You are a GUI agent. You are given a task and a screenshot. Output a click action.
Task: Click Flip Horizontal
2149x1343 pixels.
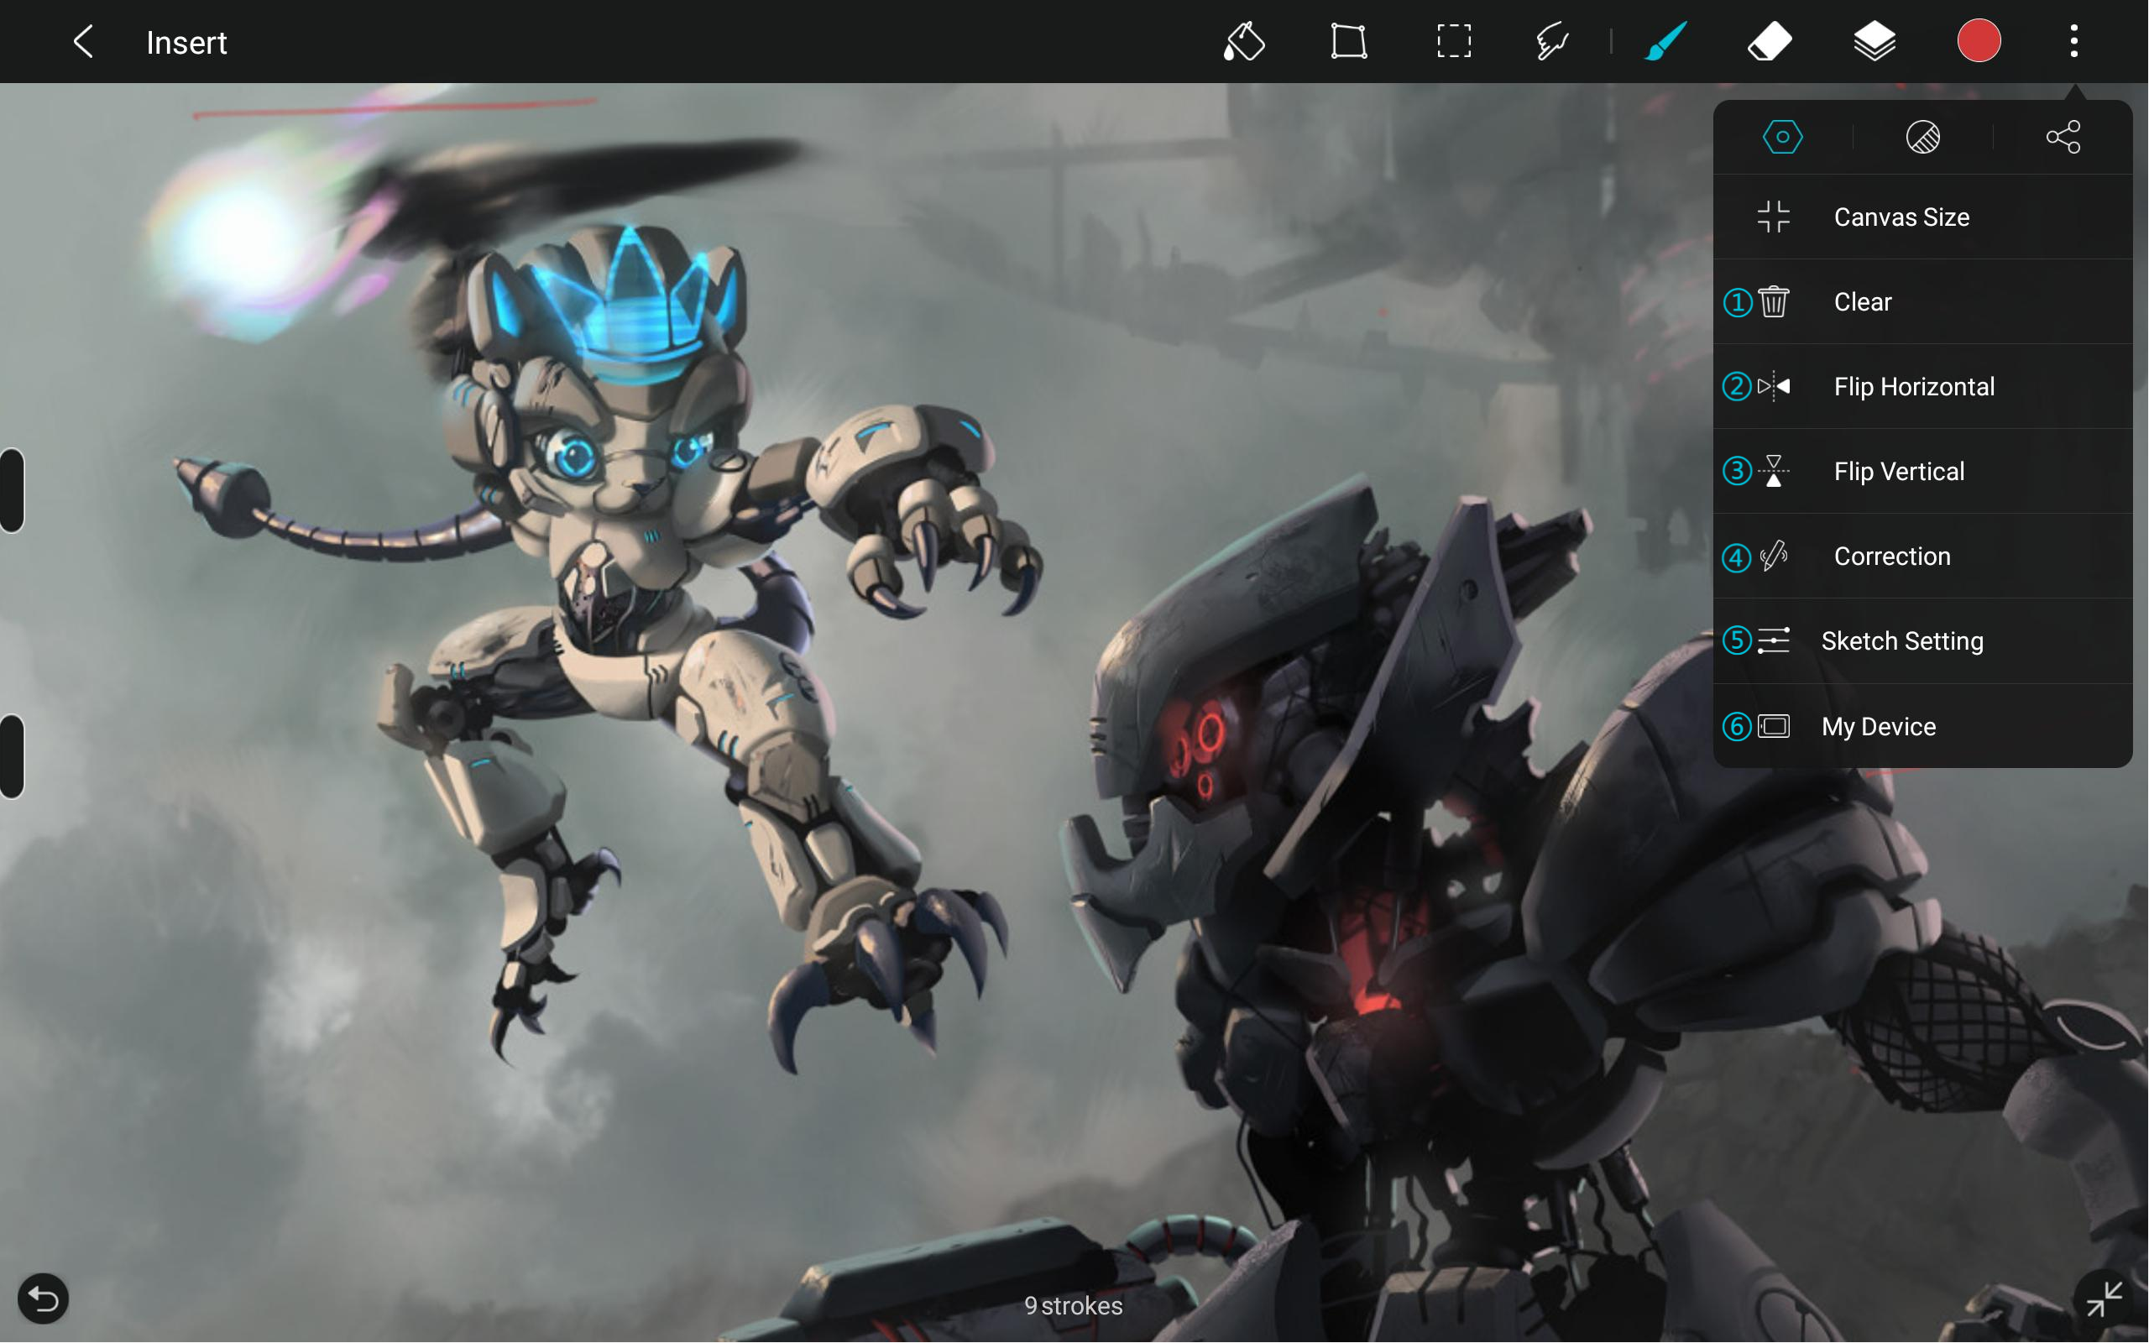point(1913,386)
